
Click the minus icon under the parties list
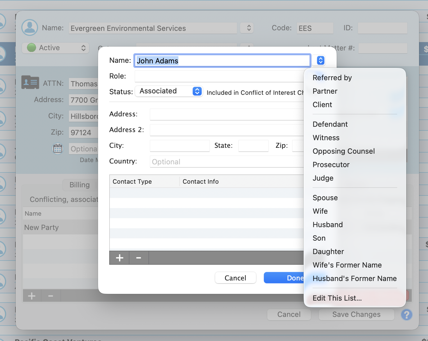(51, 295)
